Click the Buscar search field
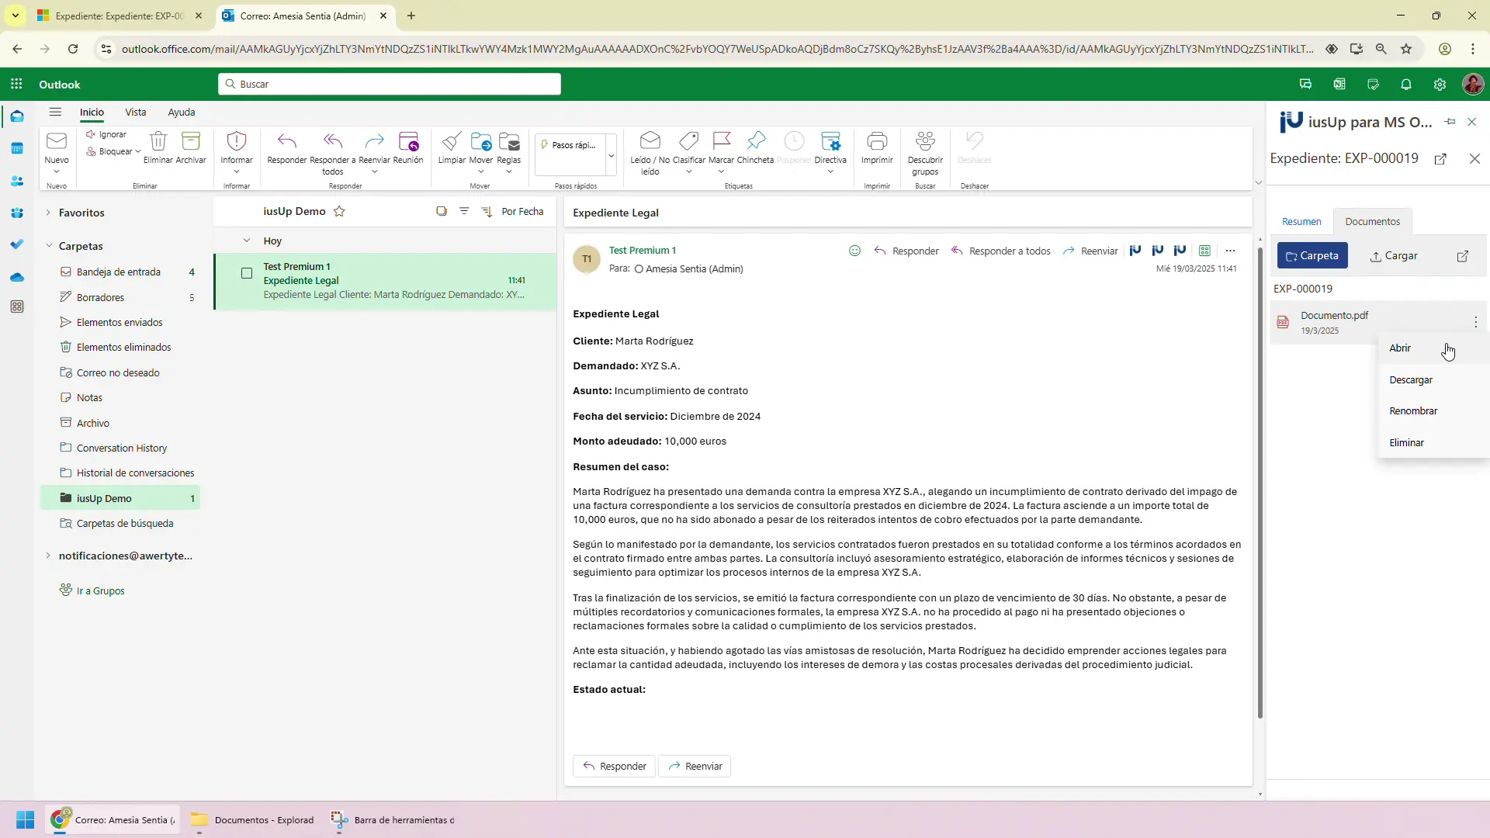1490x838 pixels. [x=389, y=84]
